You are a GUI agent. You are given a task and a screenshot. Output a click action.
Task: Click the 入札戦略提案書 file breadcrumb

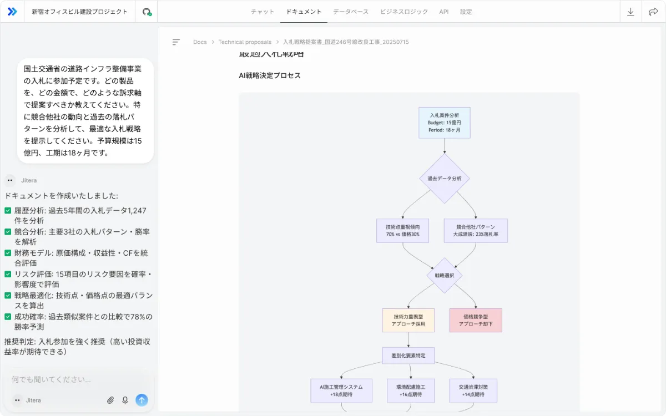point(346,42)
